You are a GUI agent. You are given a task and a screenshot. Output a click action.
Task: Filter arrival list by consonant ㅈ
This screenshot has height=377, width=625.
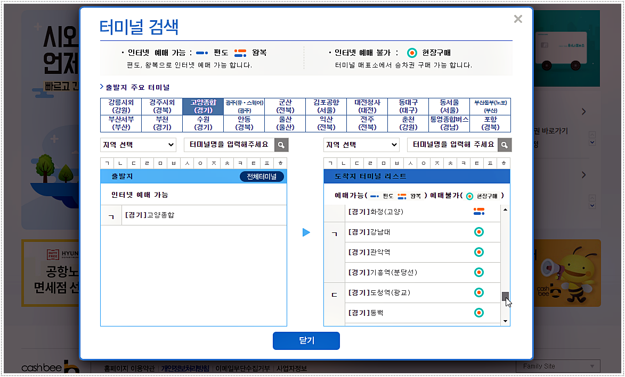click(437, 163)
